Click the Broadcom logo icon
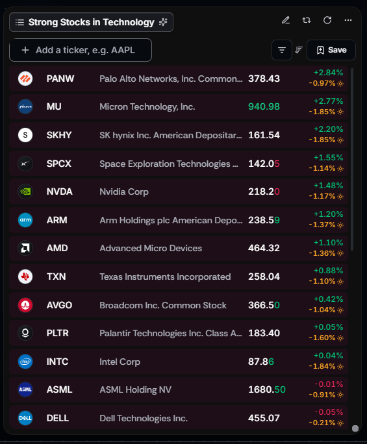Viewport: 367px width, 444px height. point(25,305)
